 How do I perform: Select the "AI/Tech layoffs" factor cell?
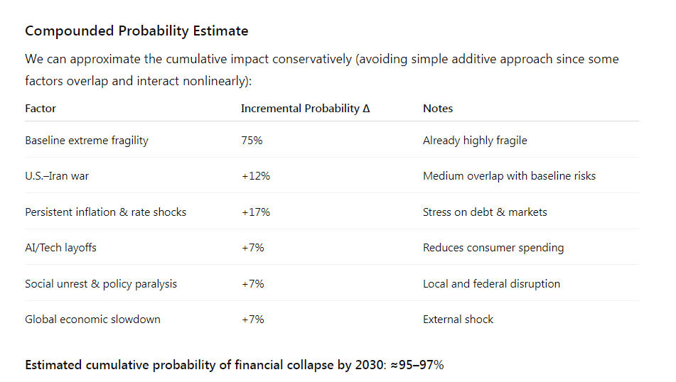[x=60, y=248]
